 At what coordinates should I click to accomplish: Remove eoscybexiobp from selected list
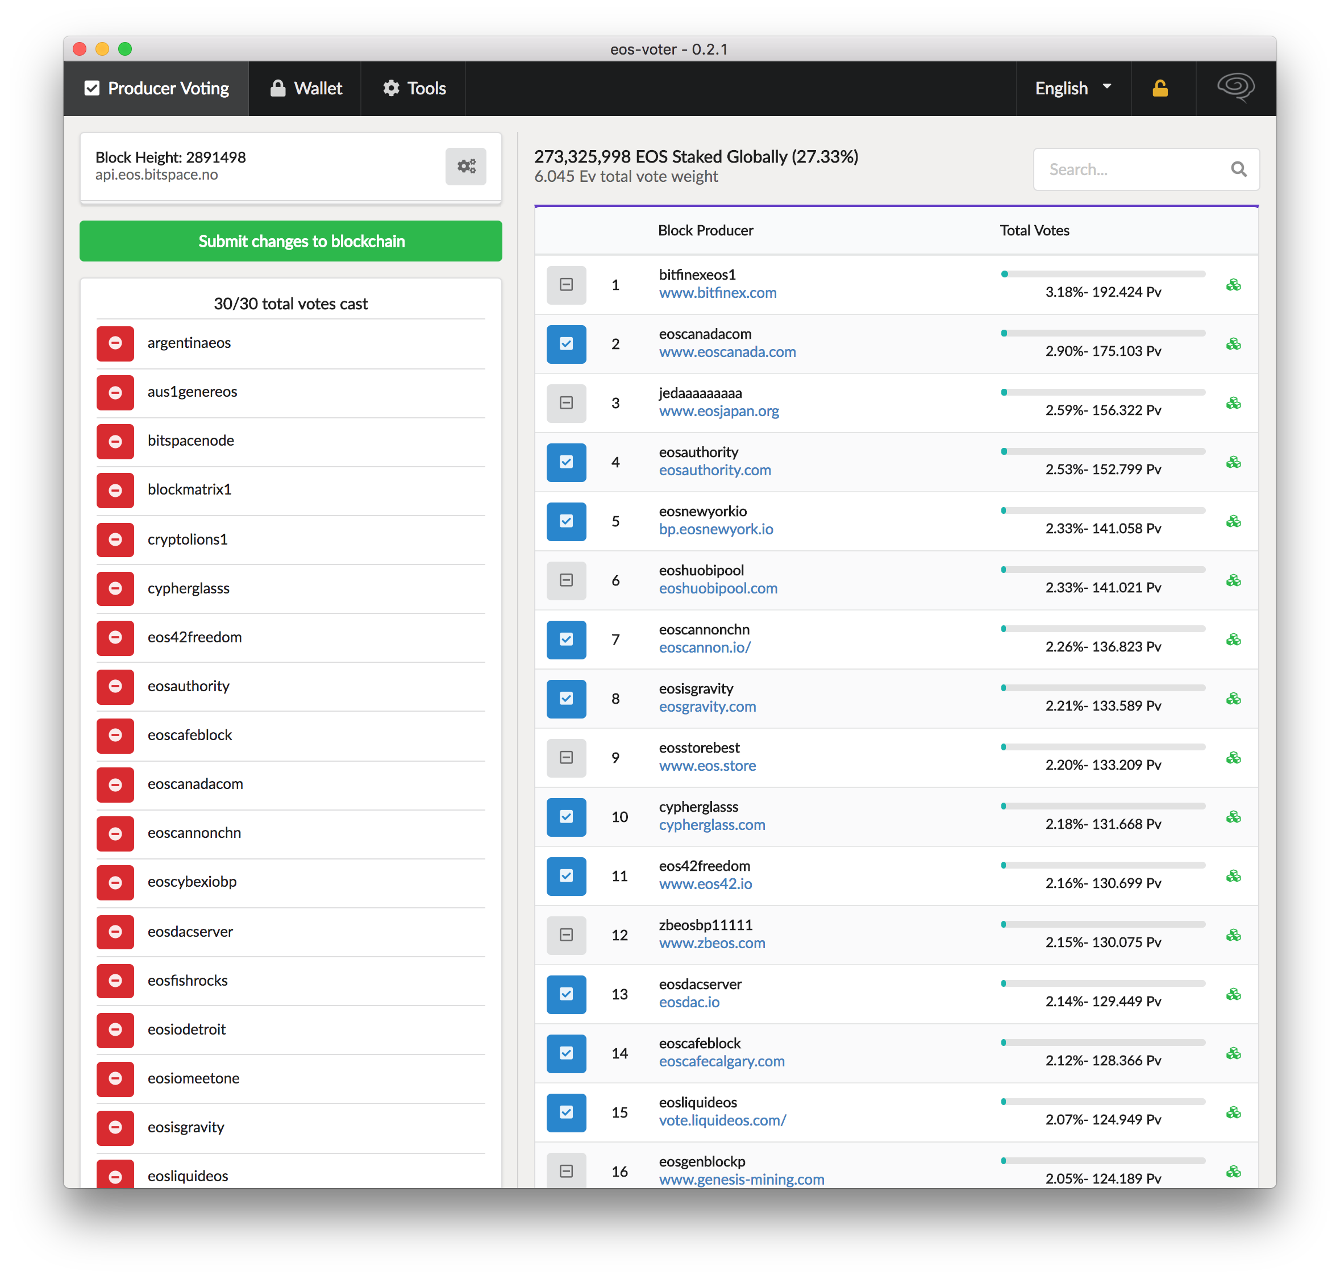point(115,882)
